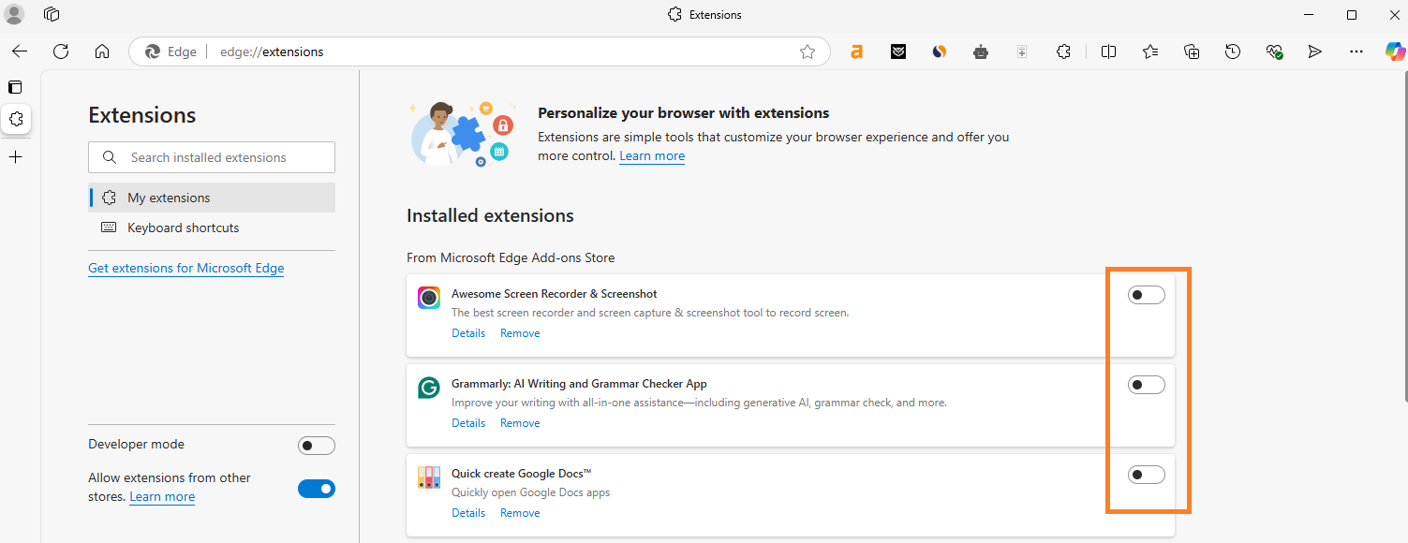
Task: Select Keyboard shortcuts in the sidebar
Action: point(183,227)
